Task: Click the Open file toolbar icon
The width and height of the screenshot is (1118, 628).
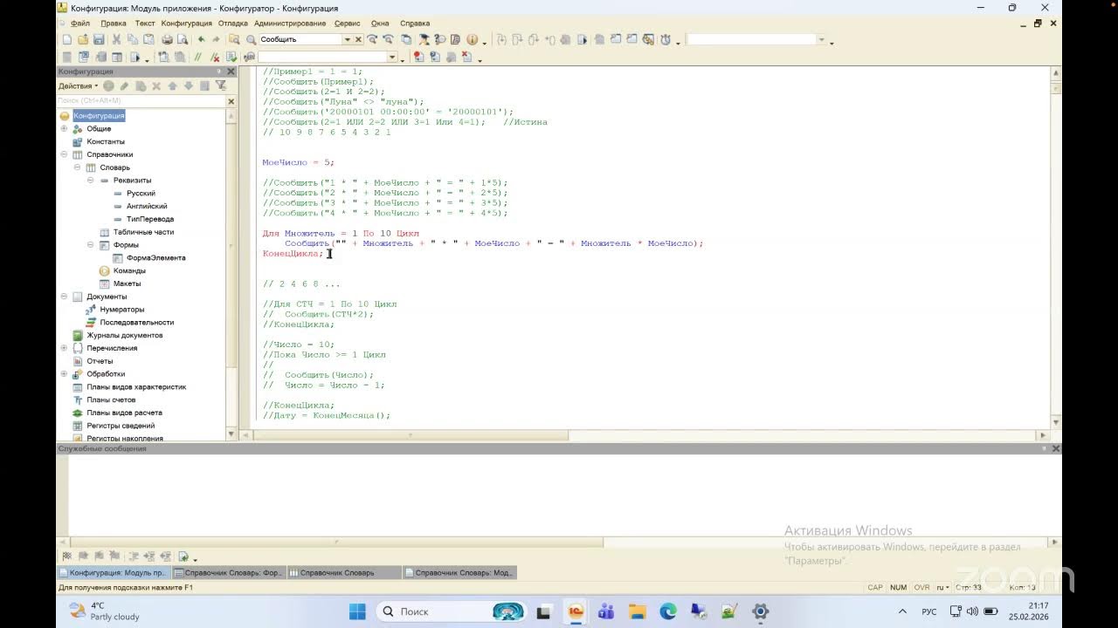Action: tap(83, 39)
